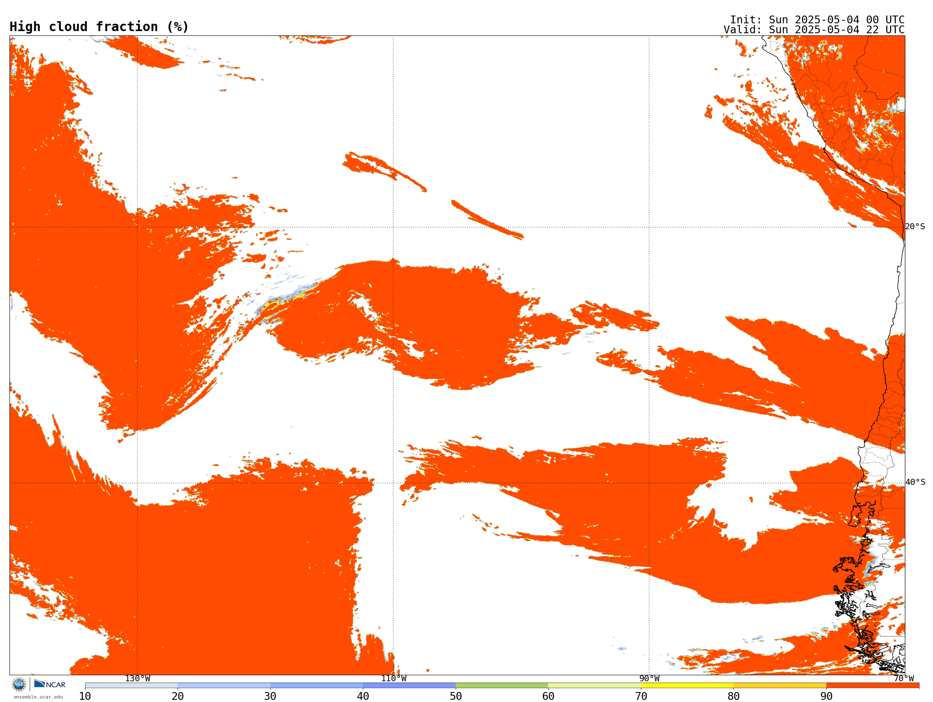
Task: Pick the 80-90 amber colorbar segment
Action: pyautogui.click(x=780, y=686)
